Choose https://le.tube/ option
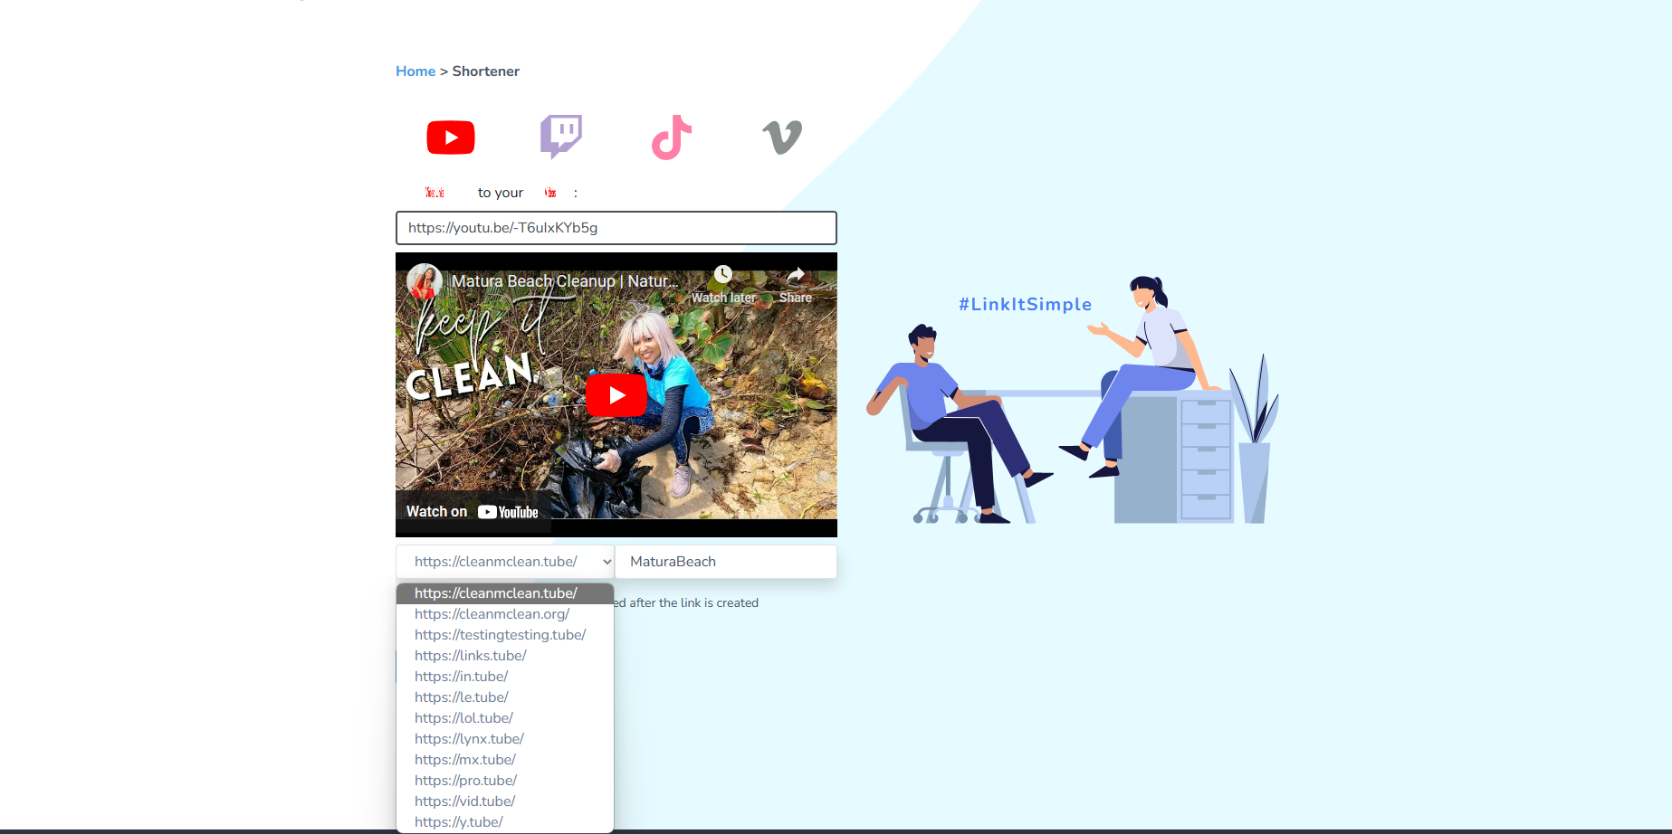The image size is (1672, 834). (x=505, y=697)
